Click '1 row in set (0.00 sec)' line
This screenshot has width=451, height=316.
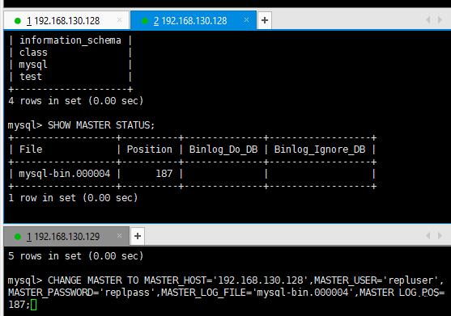pos(73,198)
